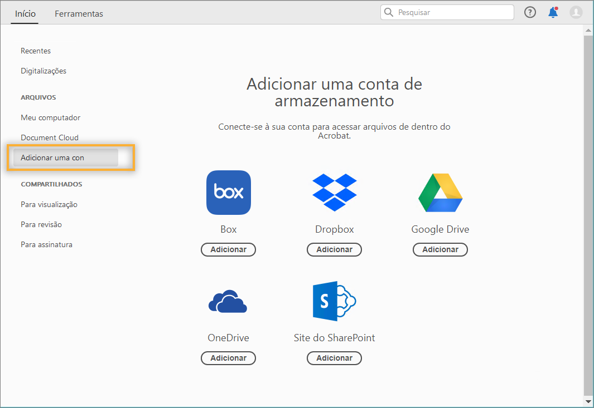Open notifications bell icon
The image size is (594, 408).
(553, 12)
